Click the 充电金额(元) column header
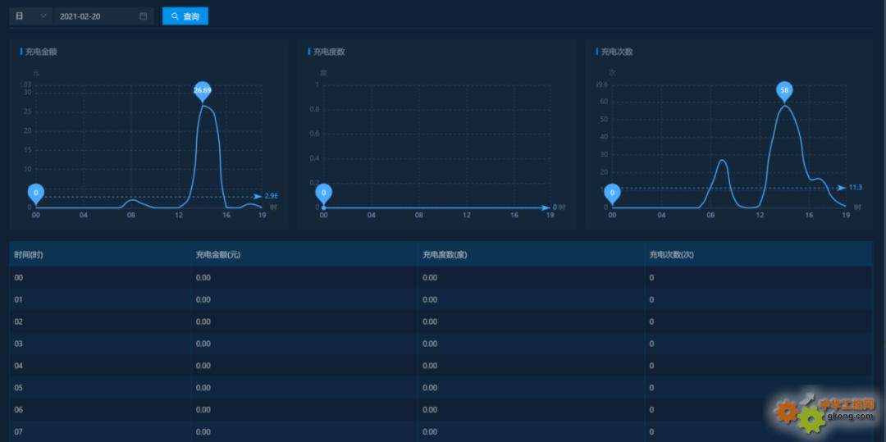 [x=217, y=255]
